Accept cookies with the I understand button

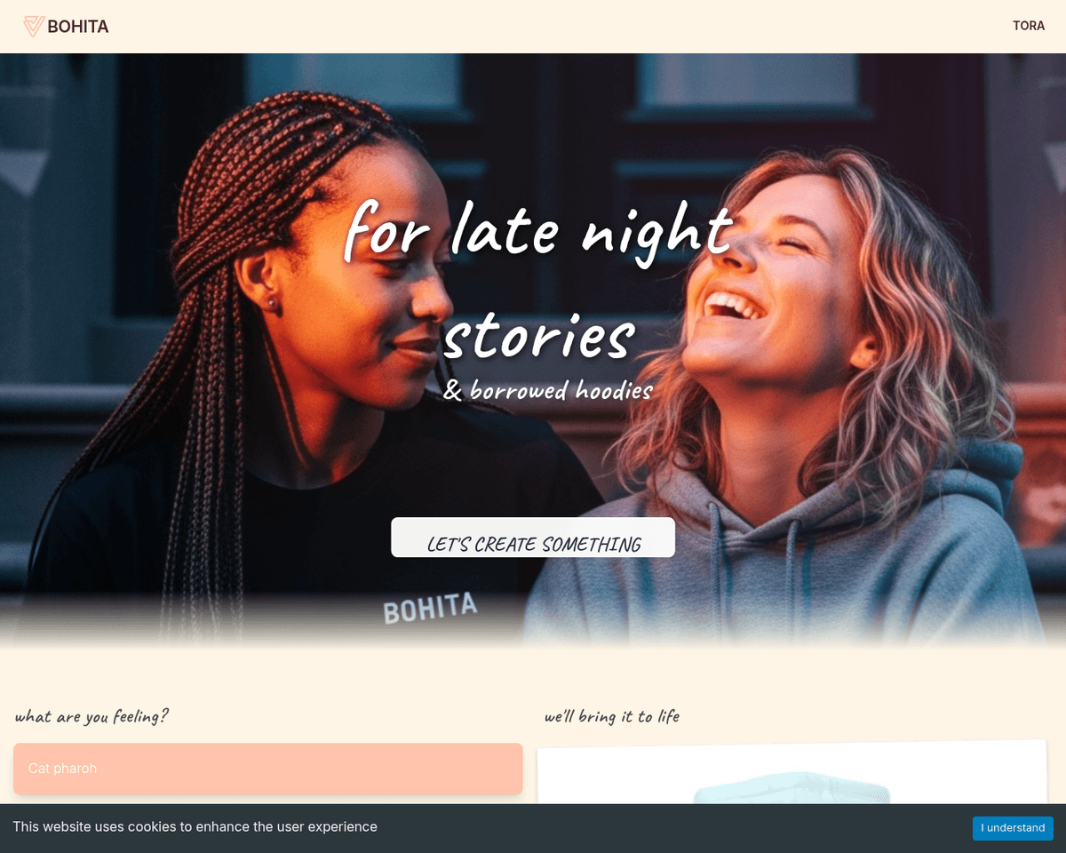click(1013, 828)
